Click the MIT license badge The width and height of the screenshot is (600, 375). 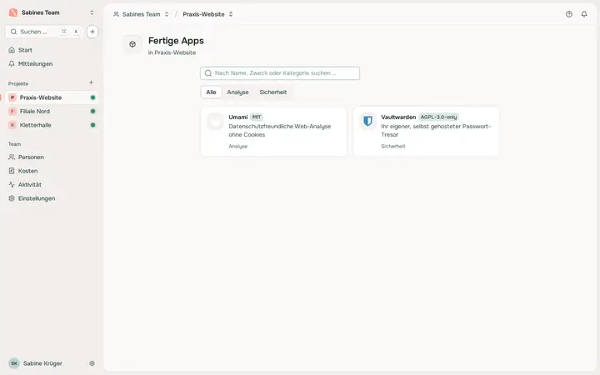[257, 117]
